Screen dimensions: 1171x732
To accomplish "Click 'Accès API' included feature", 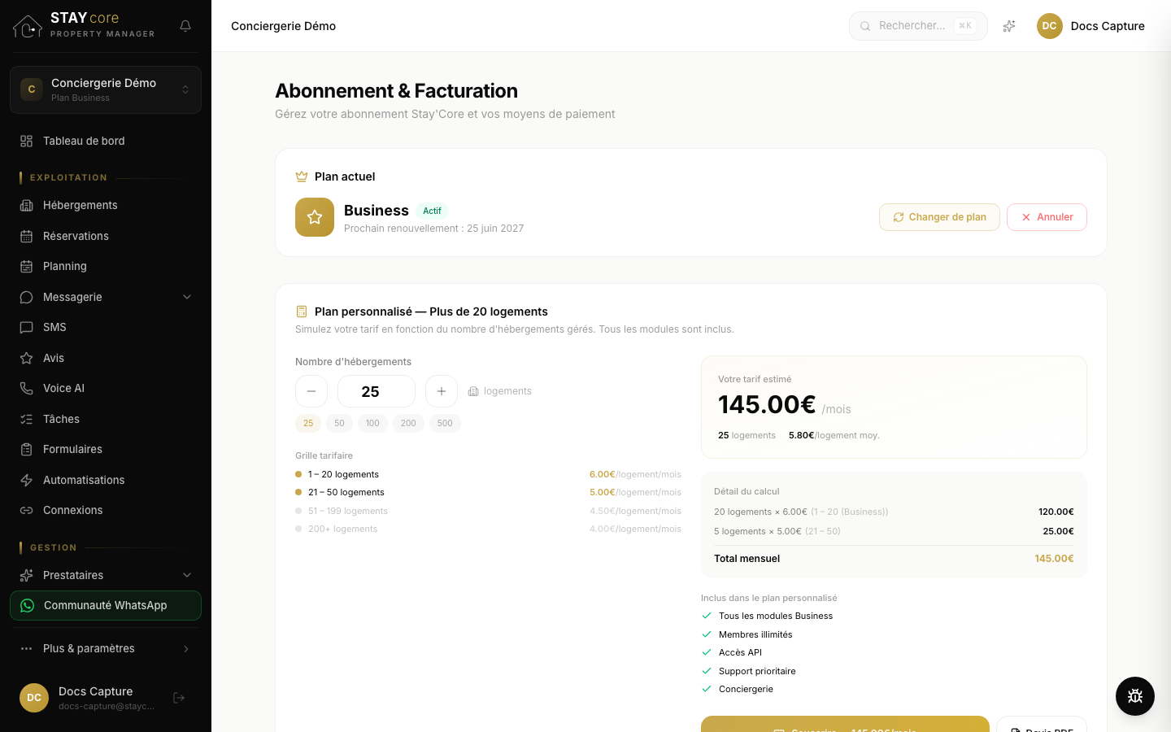I will click(x=740, y=652).
